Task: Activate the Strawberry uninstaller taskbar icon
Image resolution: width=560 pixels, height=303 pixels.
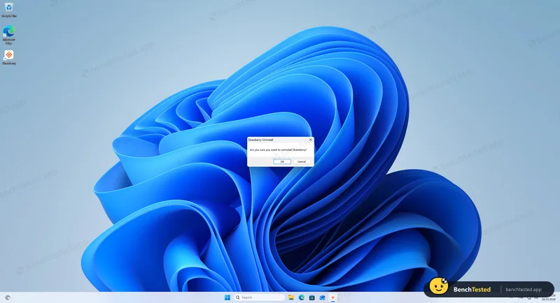Action: 333,297
